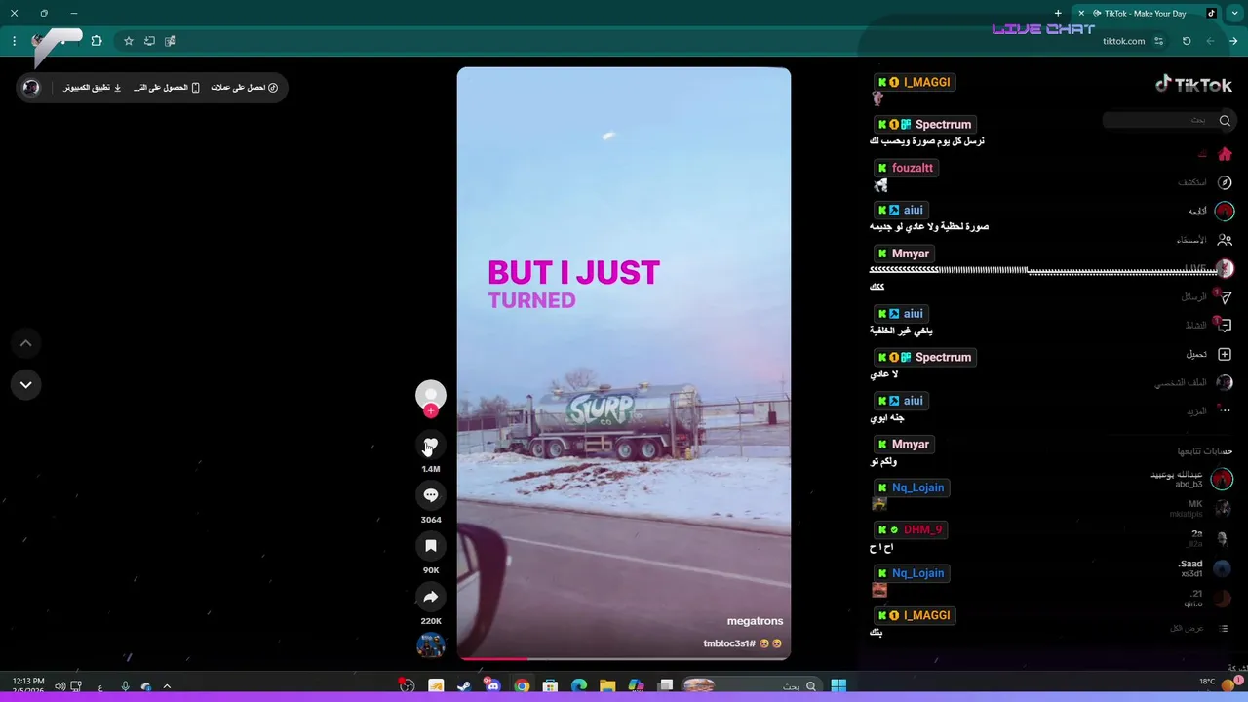Expand the tab search dropdown arrow

[x=1234, y=14]
